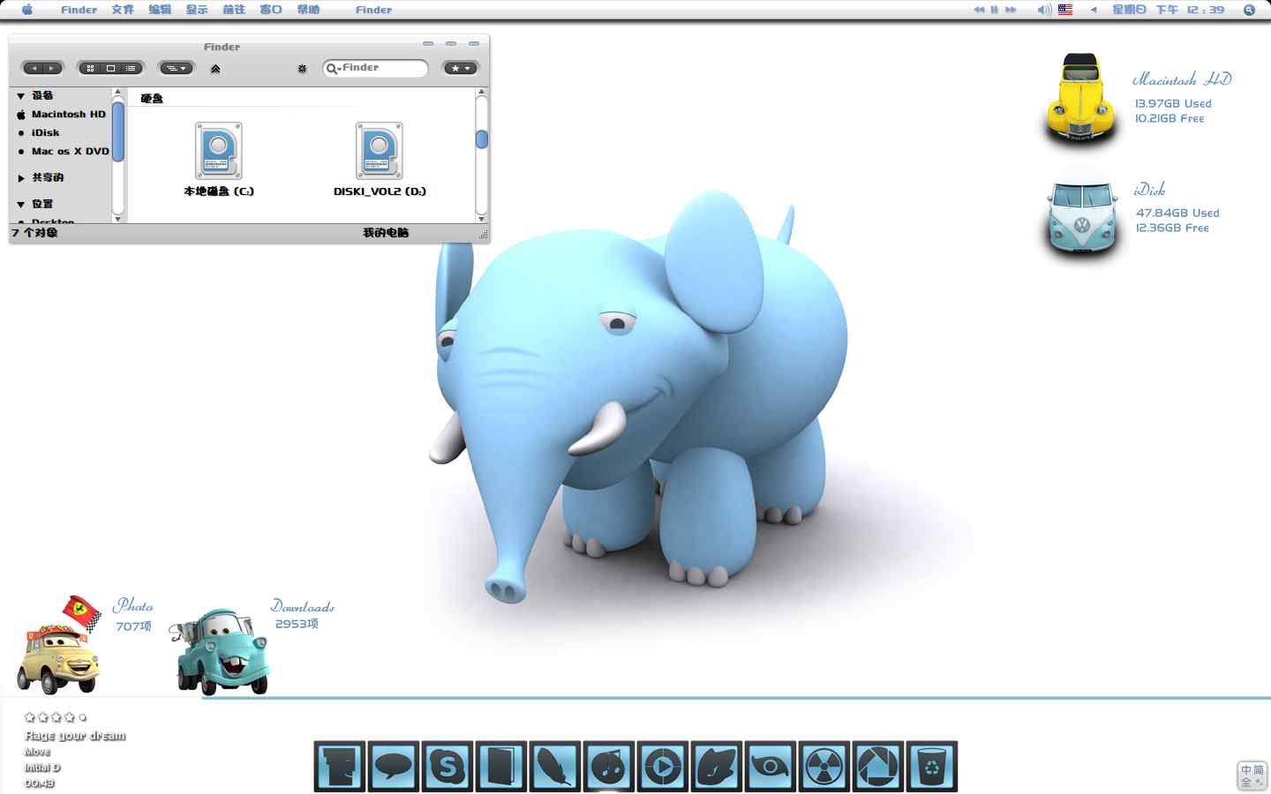Open the arrange-by dropdown in Finder toolbar
Image resolution: width=1271 pixels, height=794 pixels.
click(176, 68)
